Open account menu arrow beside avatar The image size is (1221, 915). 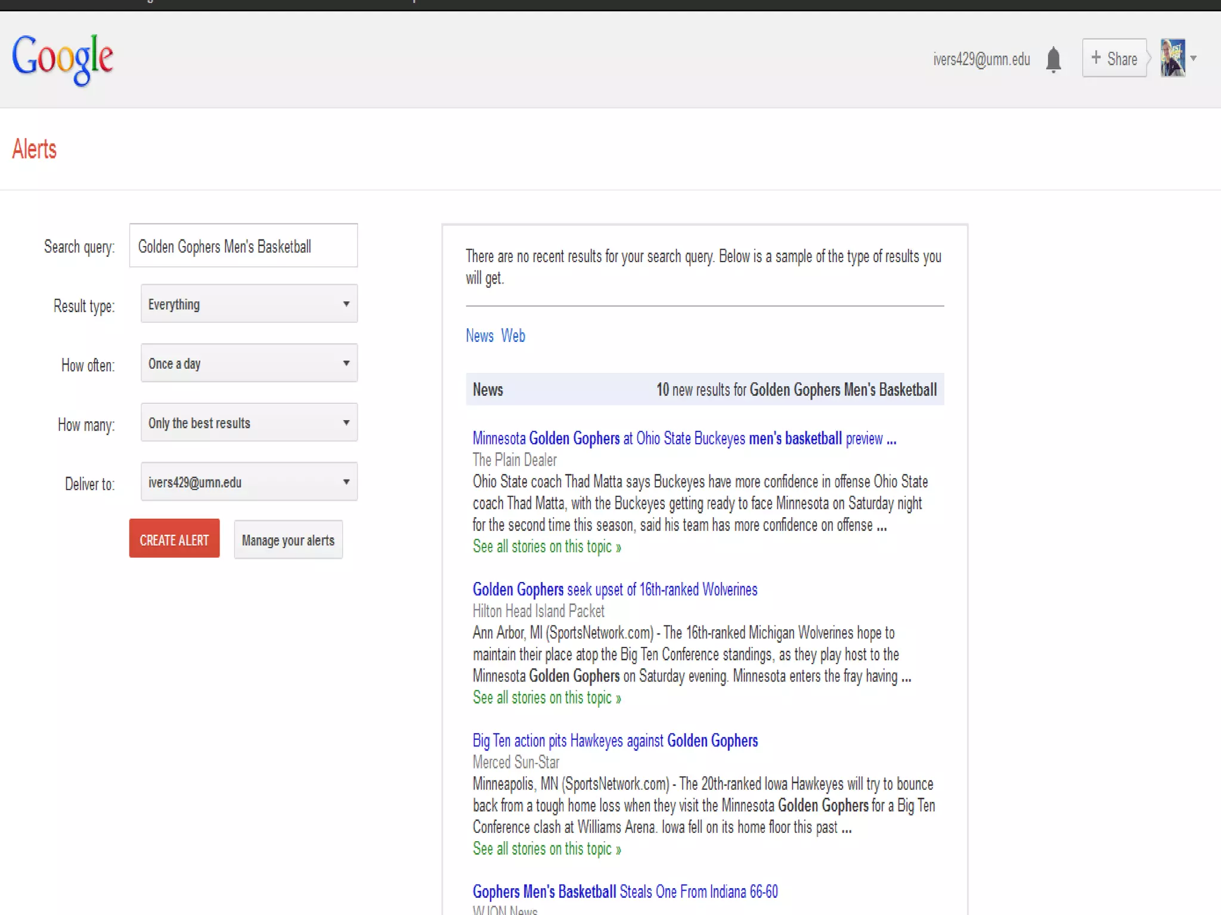click(1194, 58)
